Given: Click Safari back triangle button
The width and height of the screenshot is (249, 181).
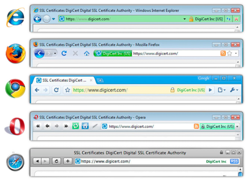Looking at the screenshot, I should click(37, 161).
